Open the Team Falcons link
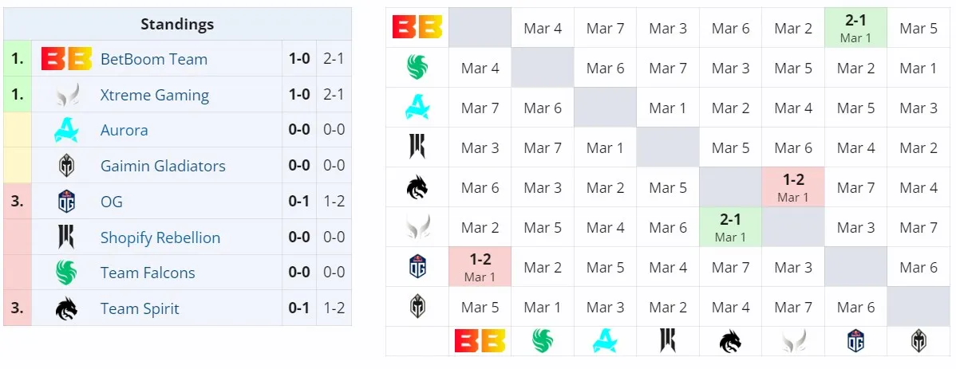This screenshot has width=956, height=369. click(148, 273)
